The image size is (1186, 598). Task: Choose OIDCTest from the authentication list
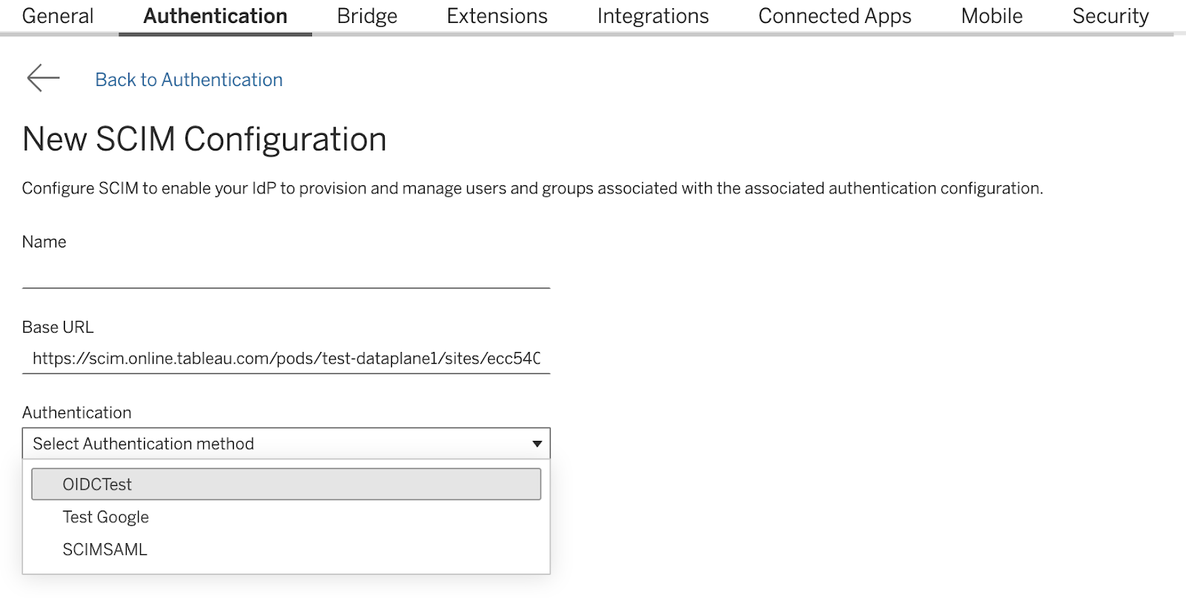tap(285, 484)
